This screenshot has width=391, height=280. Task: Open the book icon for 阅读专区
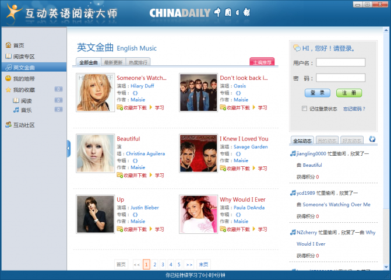pos(9,56)
